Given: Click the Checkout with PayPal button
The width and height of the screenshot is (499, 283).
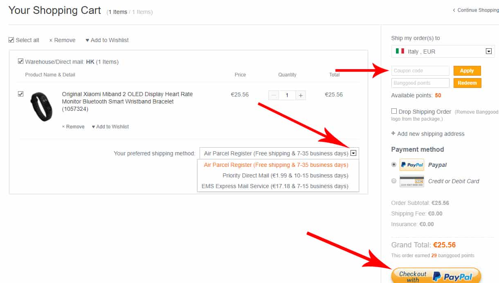Looking at the screenshot, I should tap(436, 276).
